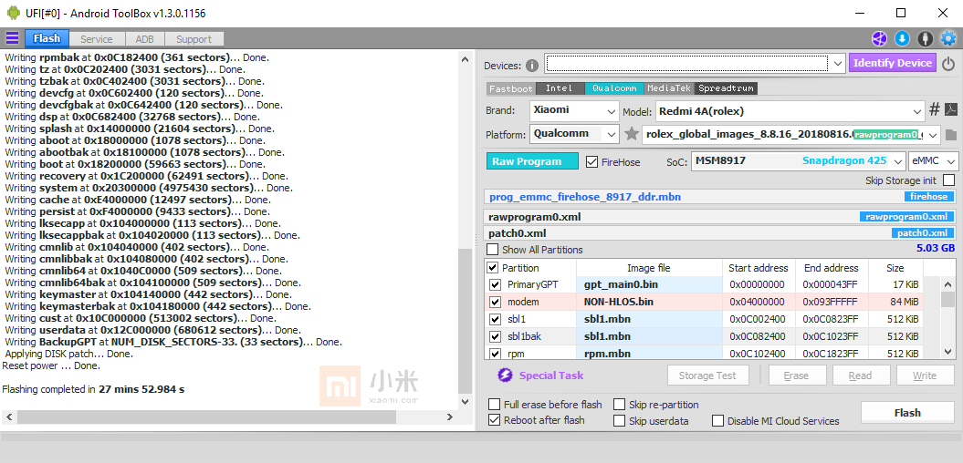Open the SoC dropdown MSM8917

(x=899, y=161)
